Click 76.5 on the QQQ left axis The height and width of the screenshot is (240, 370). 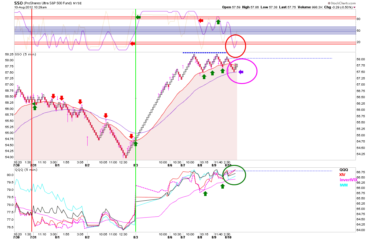pyautogui.click(x=10, y=227)
